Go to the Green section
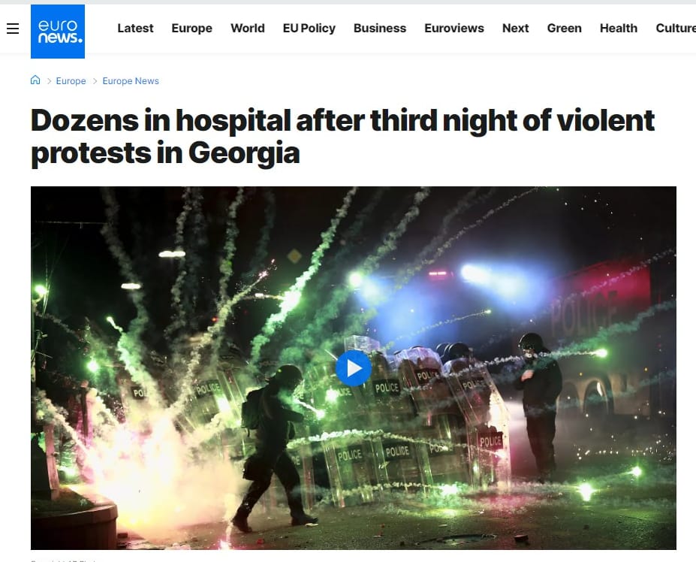This screenshot has height=562, width=696. (564, 28)
